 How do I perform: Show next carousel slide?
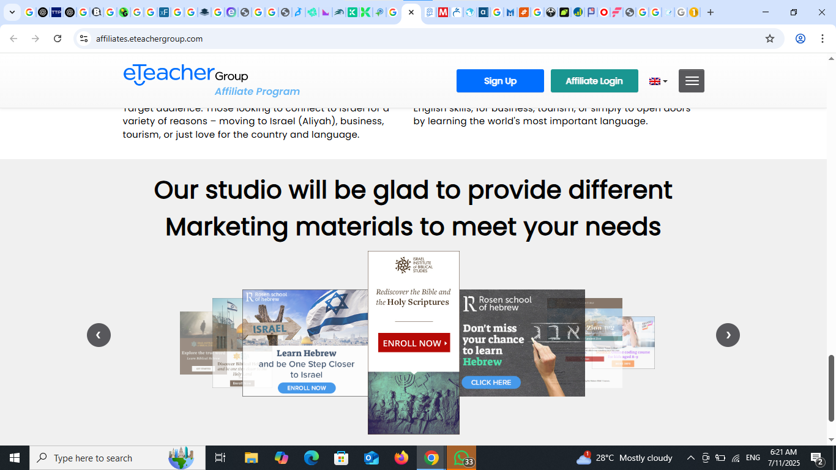(x=728, y=335)
